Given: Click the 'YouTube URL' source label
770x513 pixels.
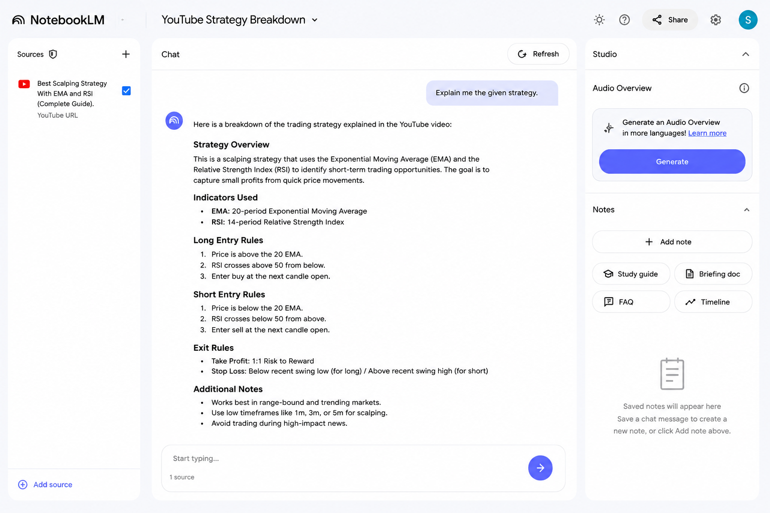Looking at the screenshot, I should [x=58, y=115].
